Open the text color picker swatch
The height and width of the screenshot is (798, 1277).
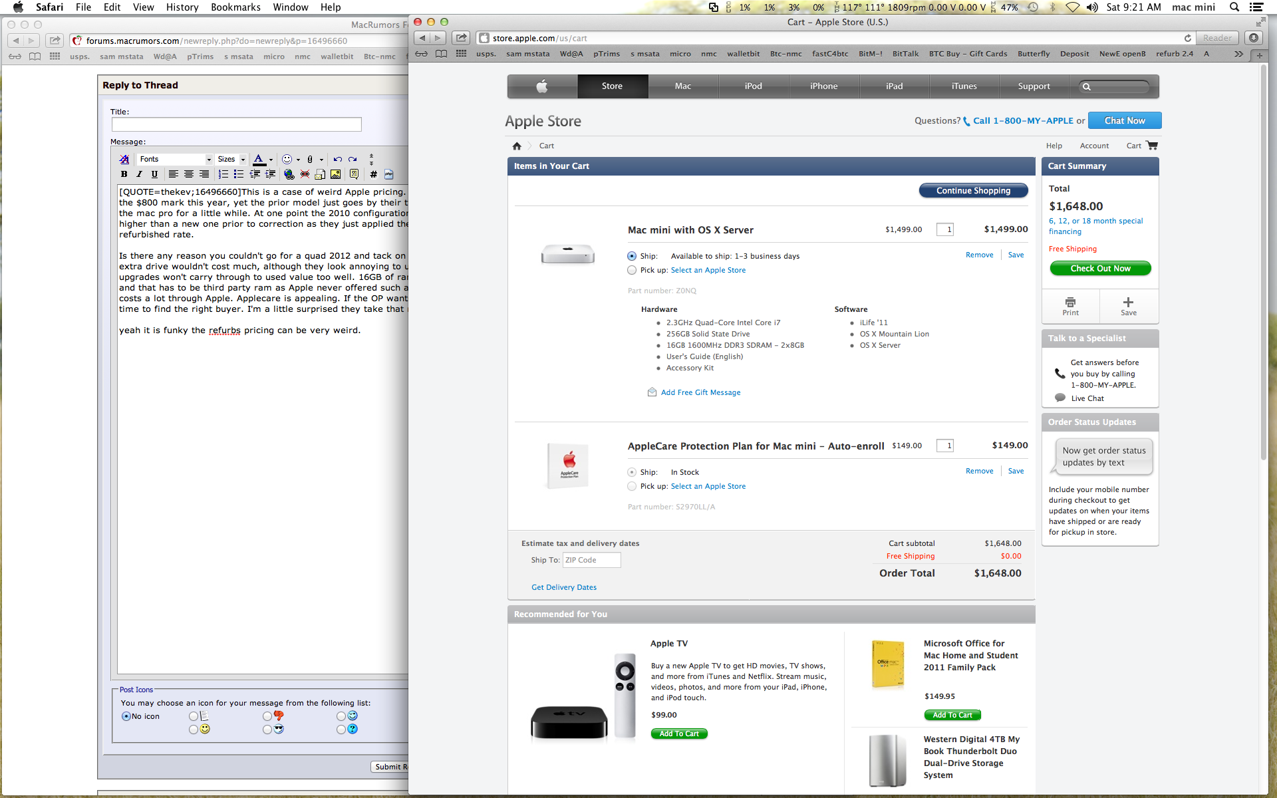pyautogui.click(x=259, y=160)
